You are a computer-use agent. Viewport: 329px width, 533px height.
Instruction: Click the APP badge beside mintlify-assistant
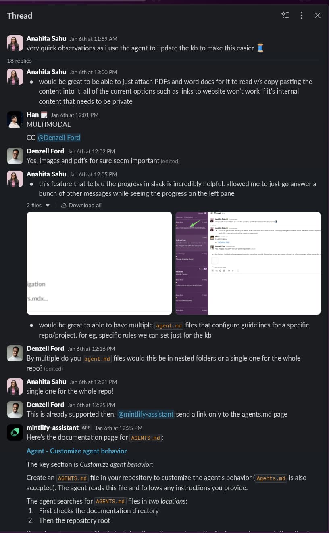point(86,428)
